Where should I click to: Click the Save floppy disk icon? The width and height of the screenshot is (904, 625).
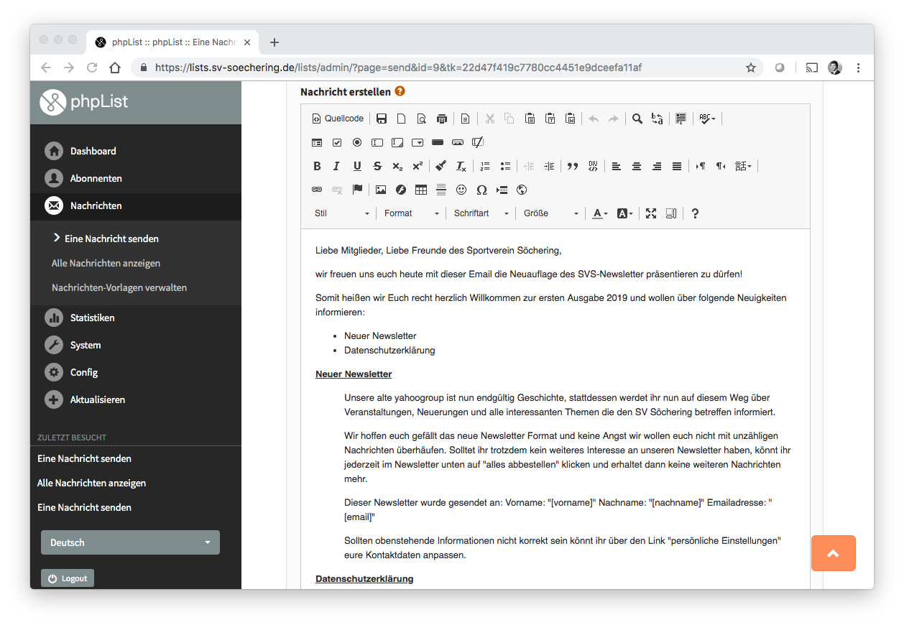[x=382, y=119]
